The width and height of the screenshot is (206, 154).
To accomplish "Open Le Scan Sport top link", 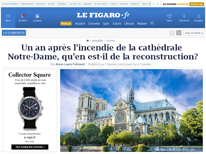I will 101,4.
